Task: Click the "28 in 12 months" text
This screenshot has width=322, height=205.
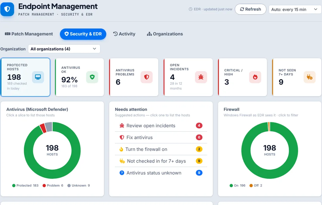Action: coord(176,86)
